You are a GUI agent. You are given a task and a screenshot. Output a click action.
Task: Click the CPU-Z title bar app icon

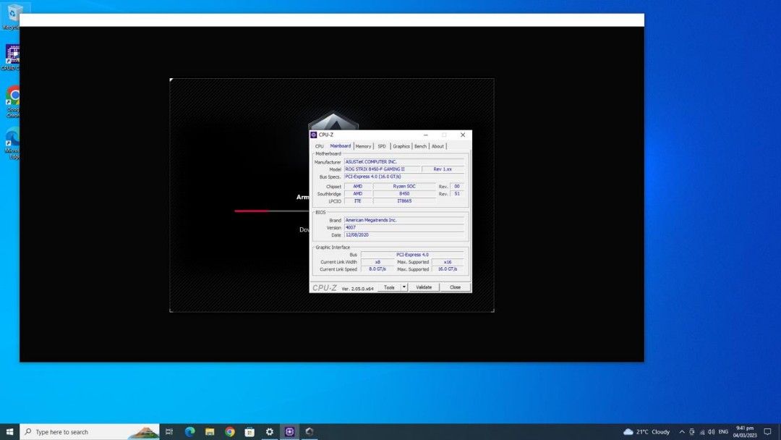click(313, 135)
